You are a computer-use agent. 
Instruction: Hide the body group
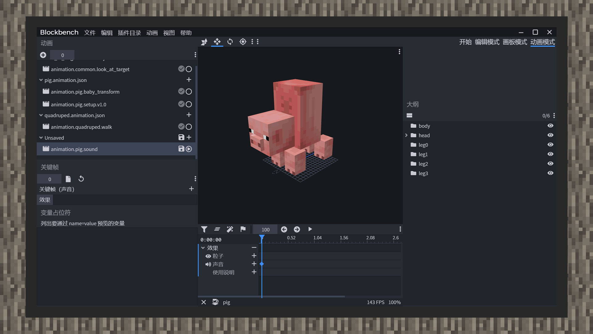pyautogui.click(x=550, y=126)
